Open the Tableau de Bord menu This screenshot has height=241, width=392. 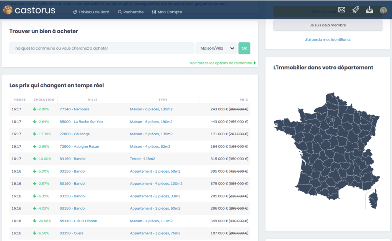tap(91, 12)
